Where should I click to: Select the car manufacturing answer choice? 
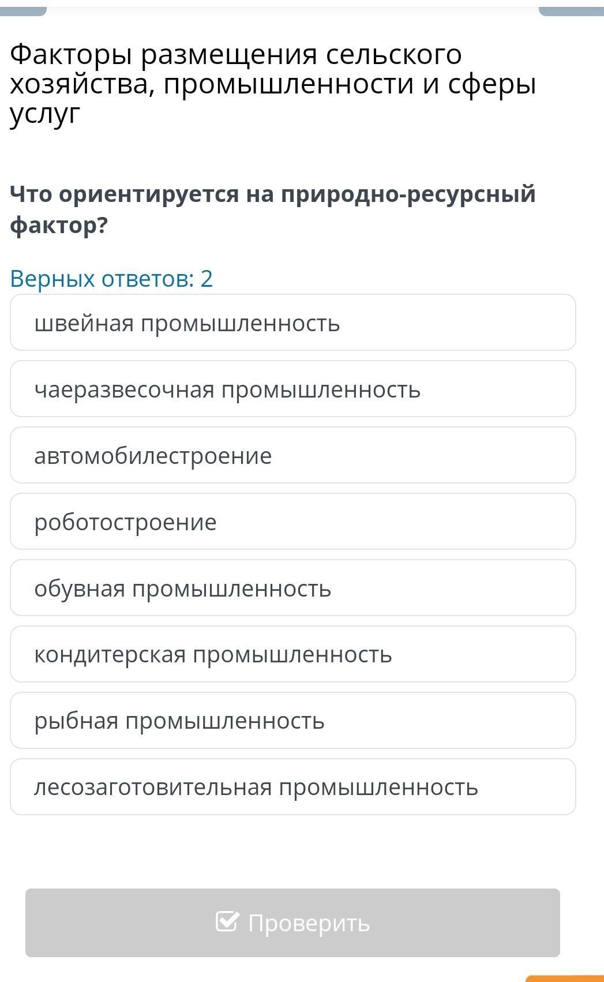coord(292,455)
